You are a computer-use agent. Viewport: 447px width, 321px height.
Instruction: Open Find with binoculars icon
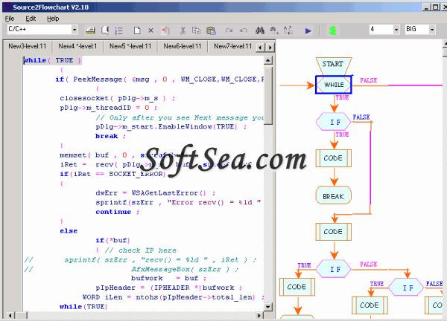(x=260, y=30)
